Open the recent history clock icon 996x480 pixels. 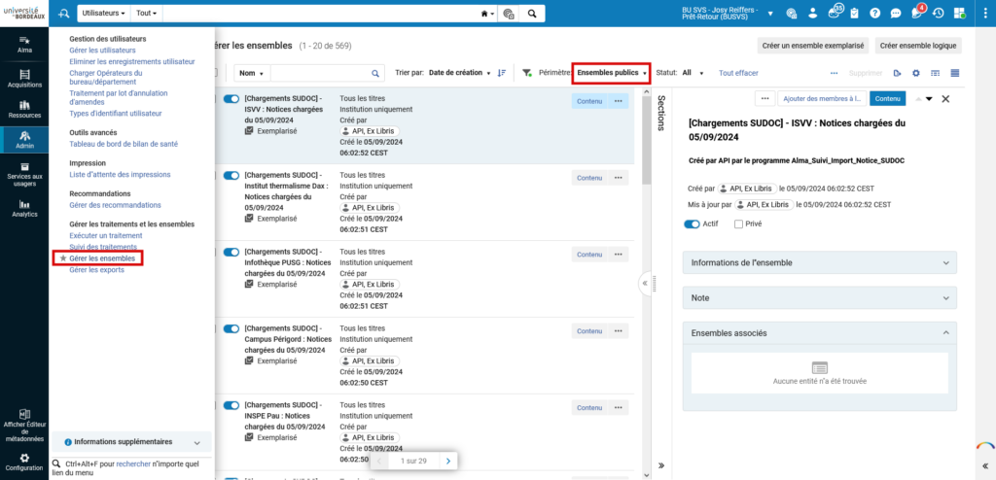939,14
